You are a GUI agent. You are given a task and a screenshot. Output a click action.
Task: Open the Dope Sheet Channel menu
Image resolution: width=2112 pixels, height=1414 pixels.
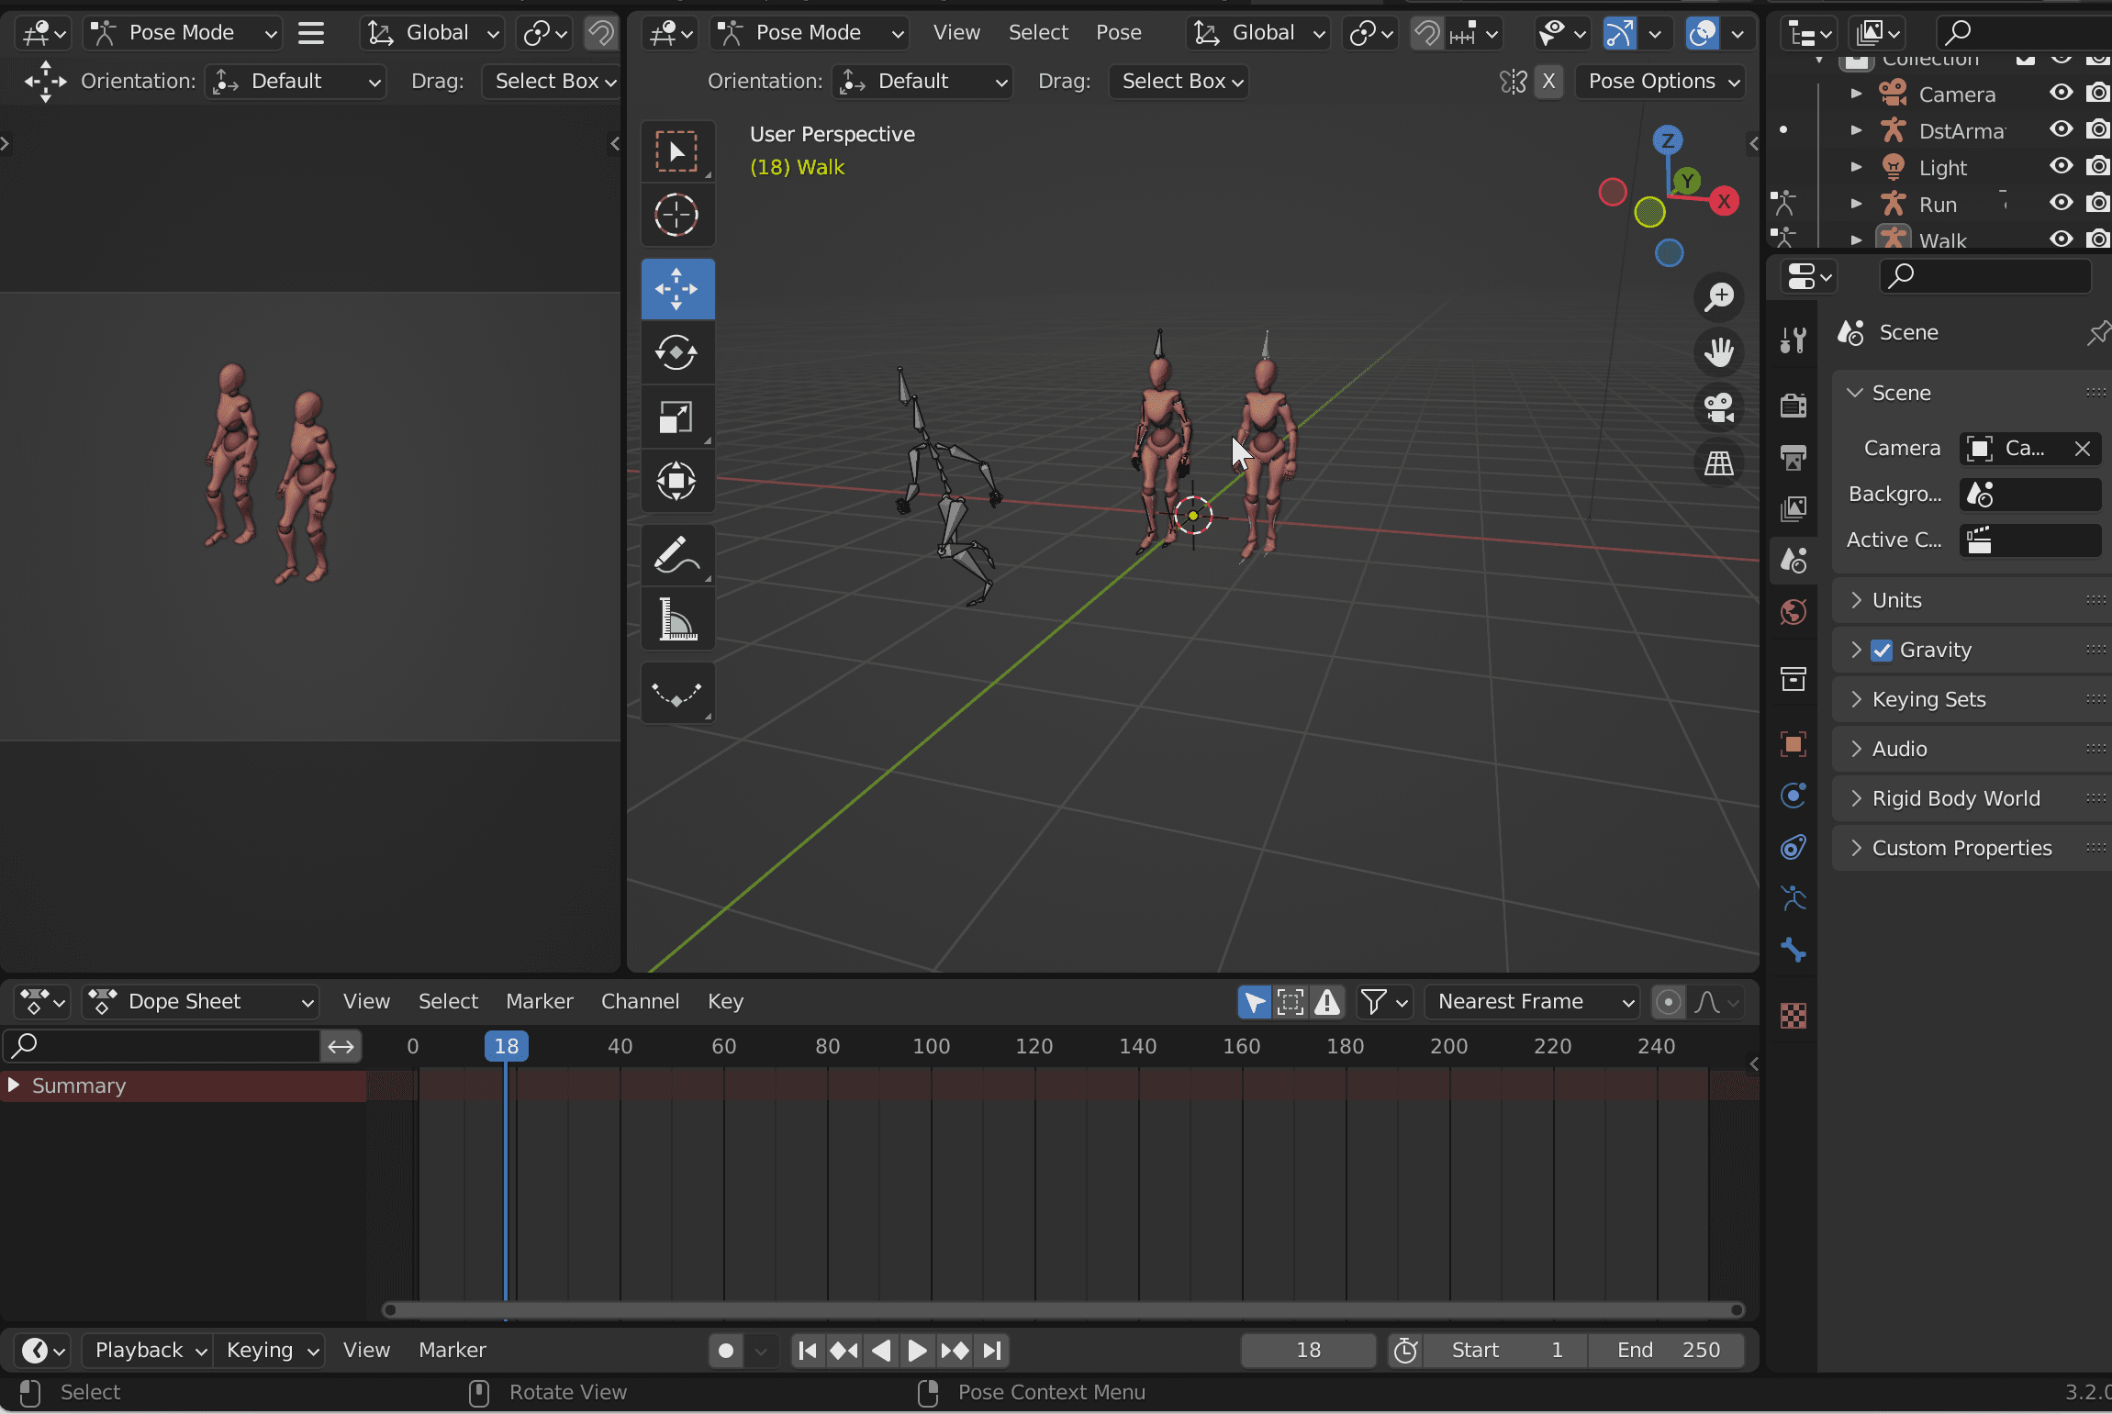point(640,1002)
